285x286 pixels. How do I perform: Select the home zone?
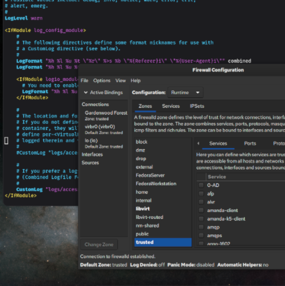pos(163,192)
